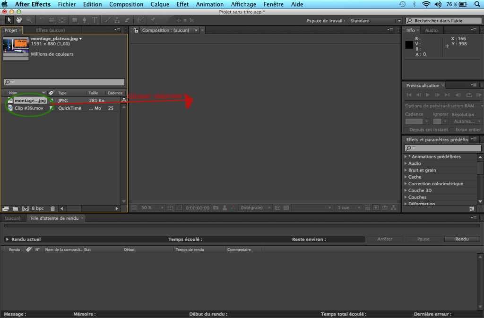Select the arrow Selection tool
Viewport: 484px width, 318px height.
click(x=9, y=20)
